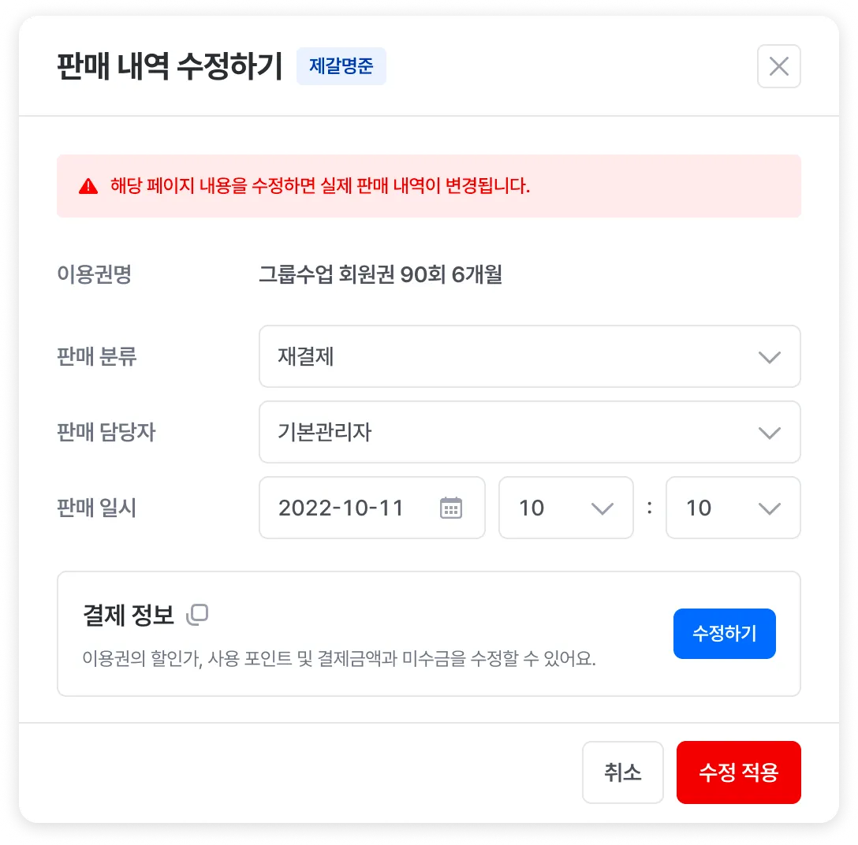The width and height of the screenshot is (858, 845).
Task: Click the 판매 내역 수정하기 dialog title
Action: pyautogui.click(x=170, y=66)
